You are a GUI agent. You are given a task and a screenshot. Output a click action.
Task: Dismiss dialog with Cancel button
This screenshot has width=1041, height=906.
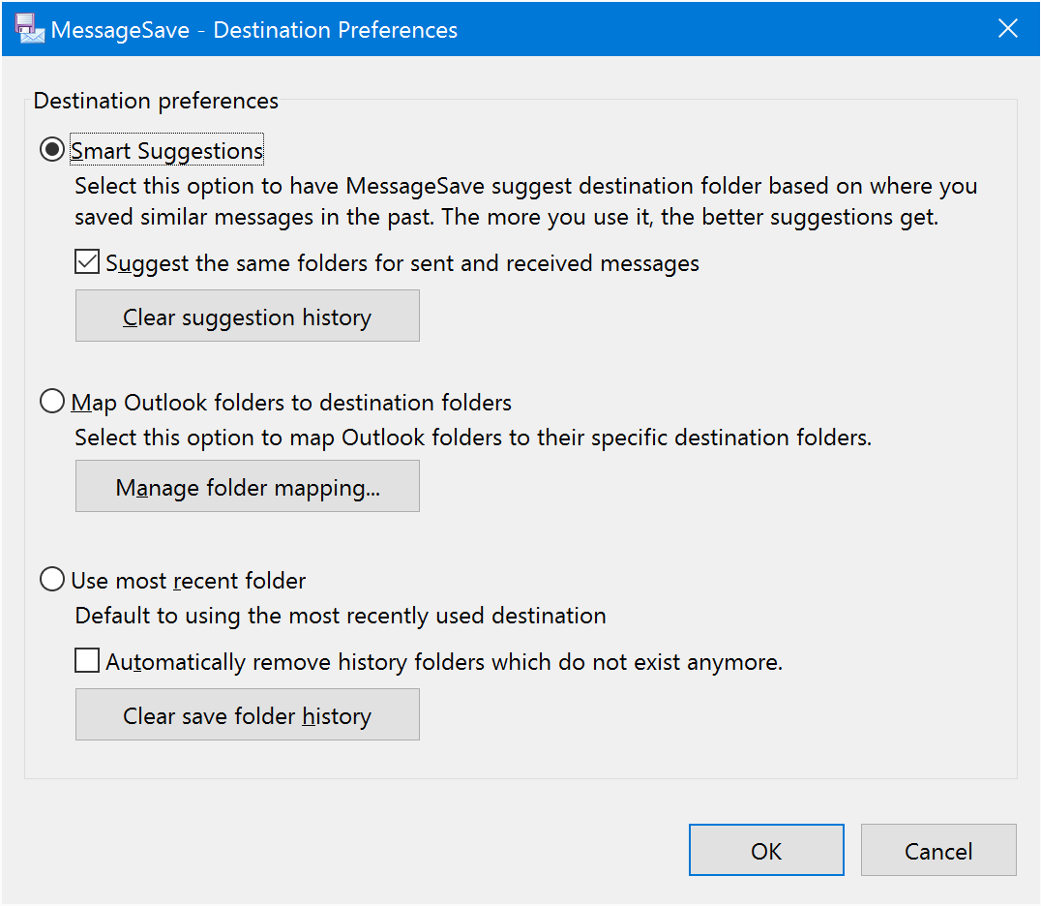938,850
